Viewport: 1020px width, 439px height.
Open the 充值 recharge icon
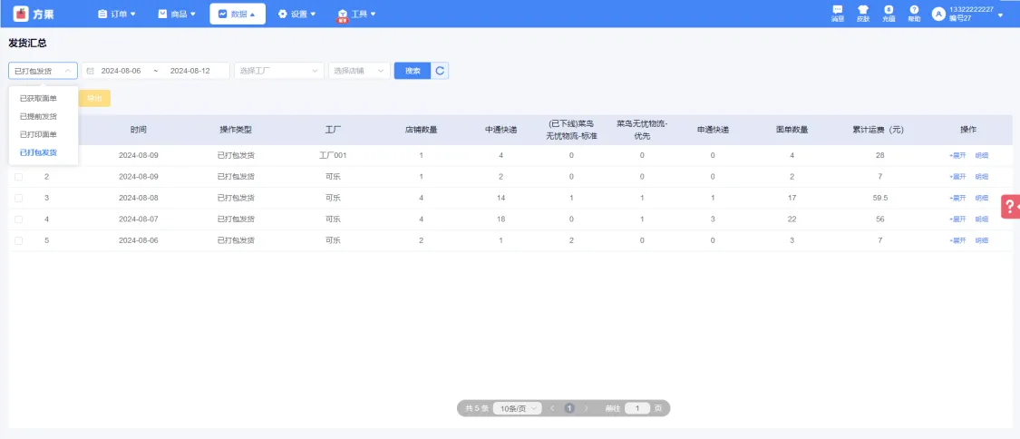coord(889,12)
